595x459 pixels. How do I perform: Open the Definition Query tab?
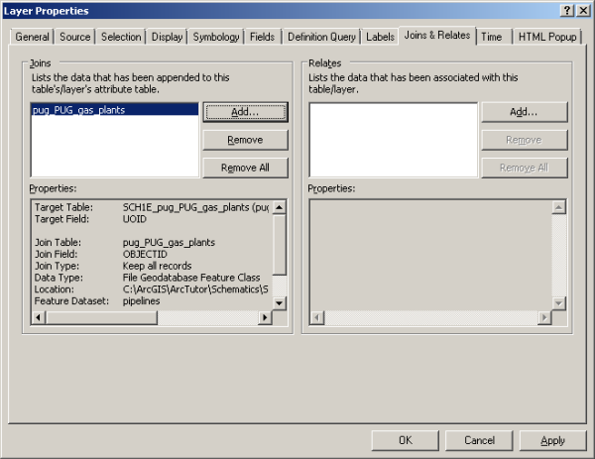(x=320, y=37)
